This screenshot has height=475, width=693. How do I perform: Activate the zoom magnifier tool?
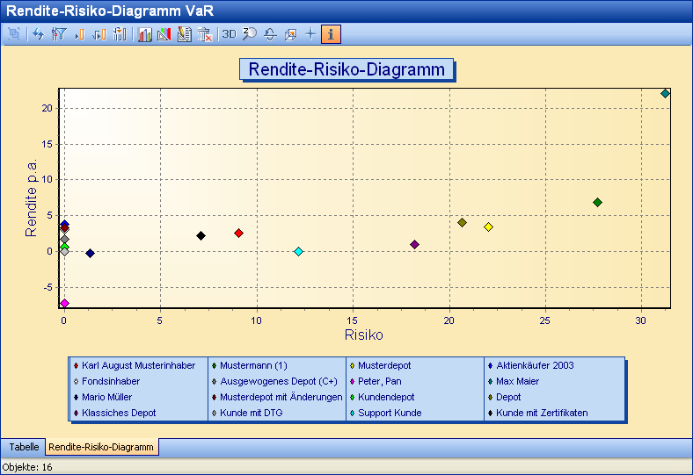(249, 34)
